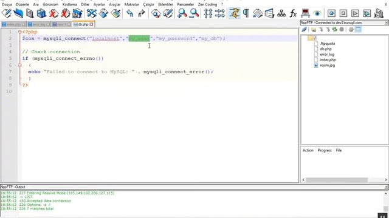
Task: Click the Paste toolbar icon
Action: (115, 13)
